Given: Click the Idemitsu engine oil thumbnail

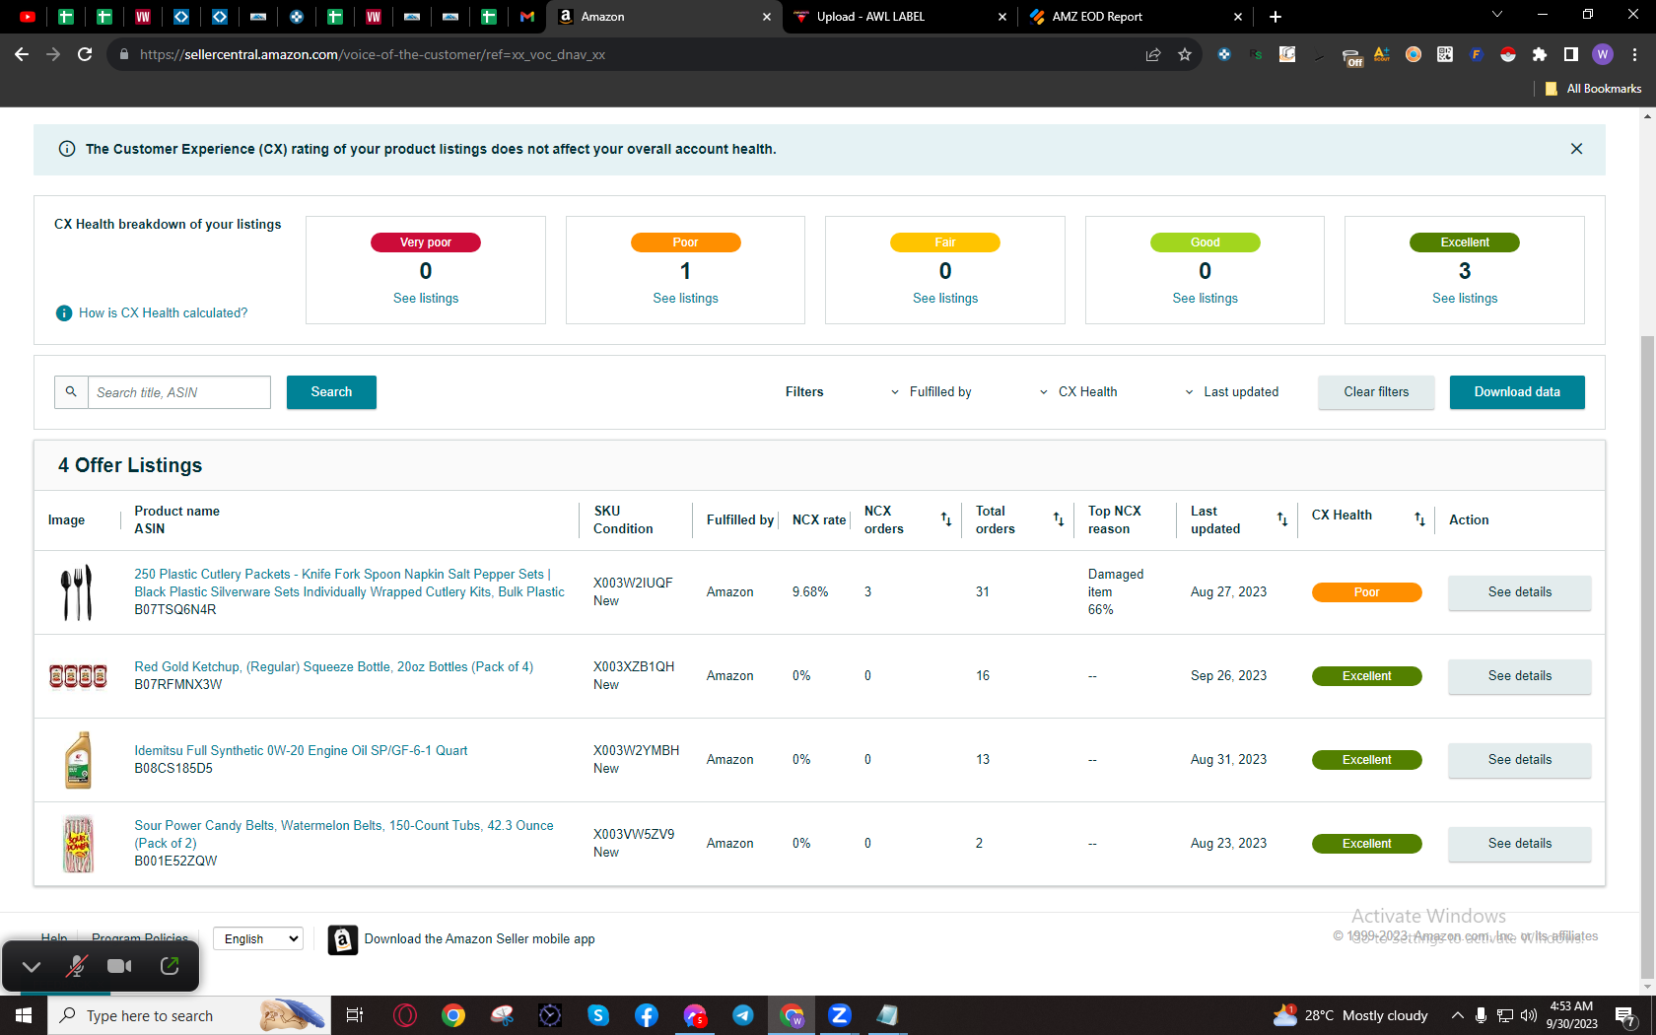Looking at the screenshot, I should (x=78, y=760).
